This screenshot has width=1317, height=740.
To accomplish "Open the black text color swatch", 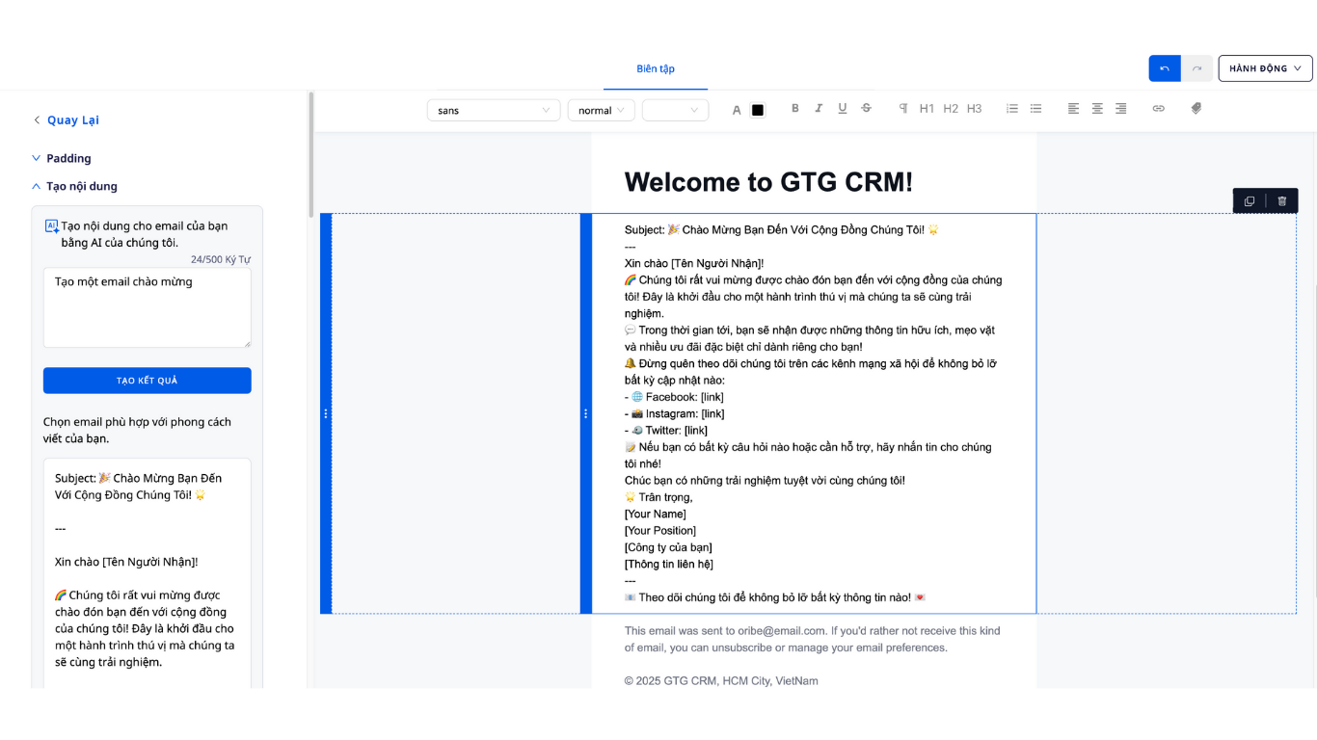I will [758, 111].
